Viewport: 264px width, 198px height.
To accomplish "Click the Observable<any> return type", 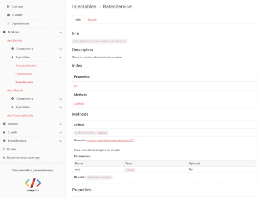I will pos(99,177).
